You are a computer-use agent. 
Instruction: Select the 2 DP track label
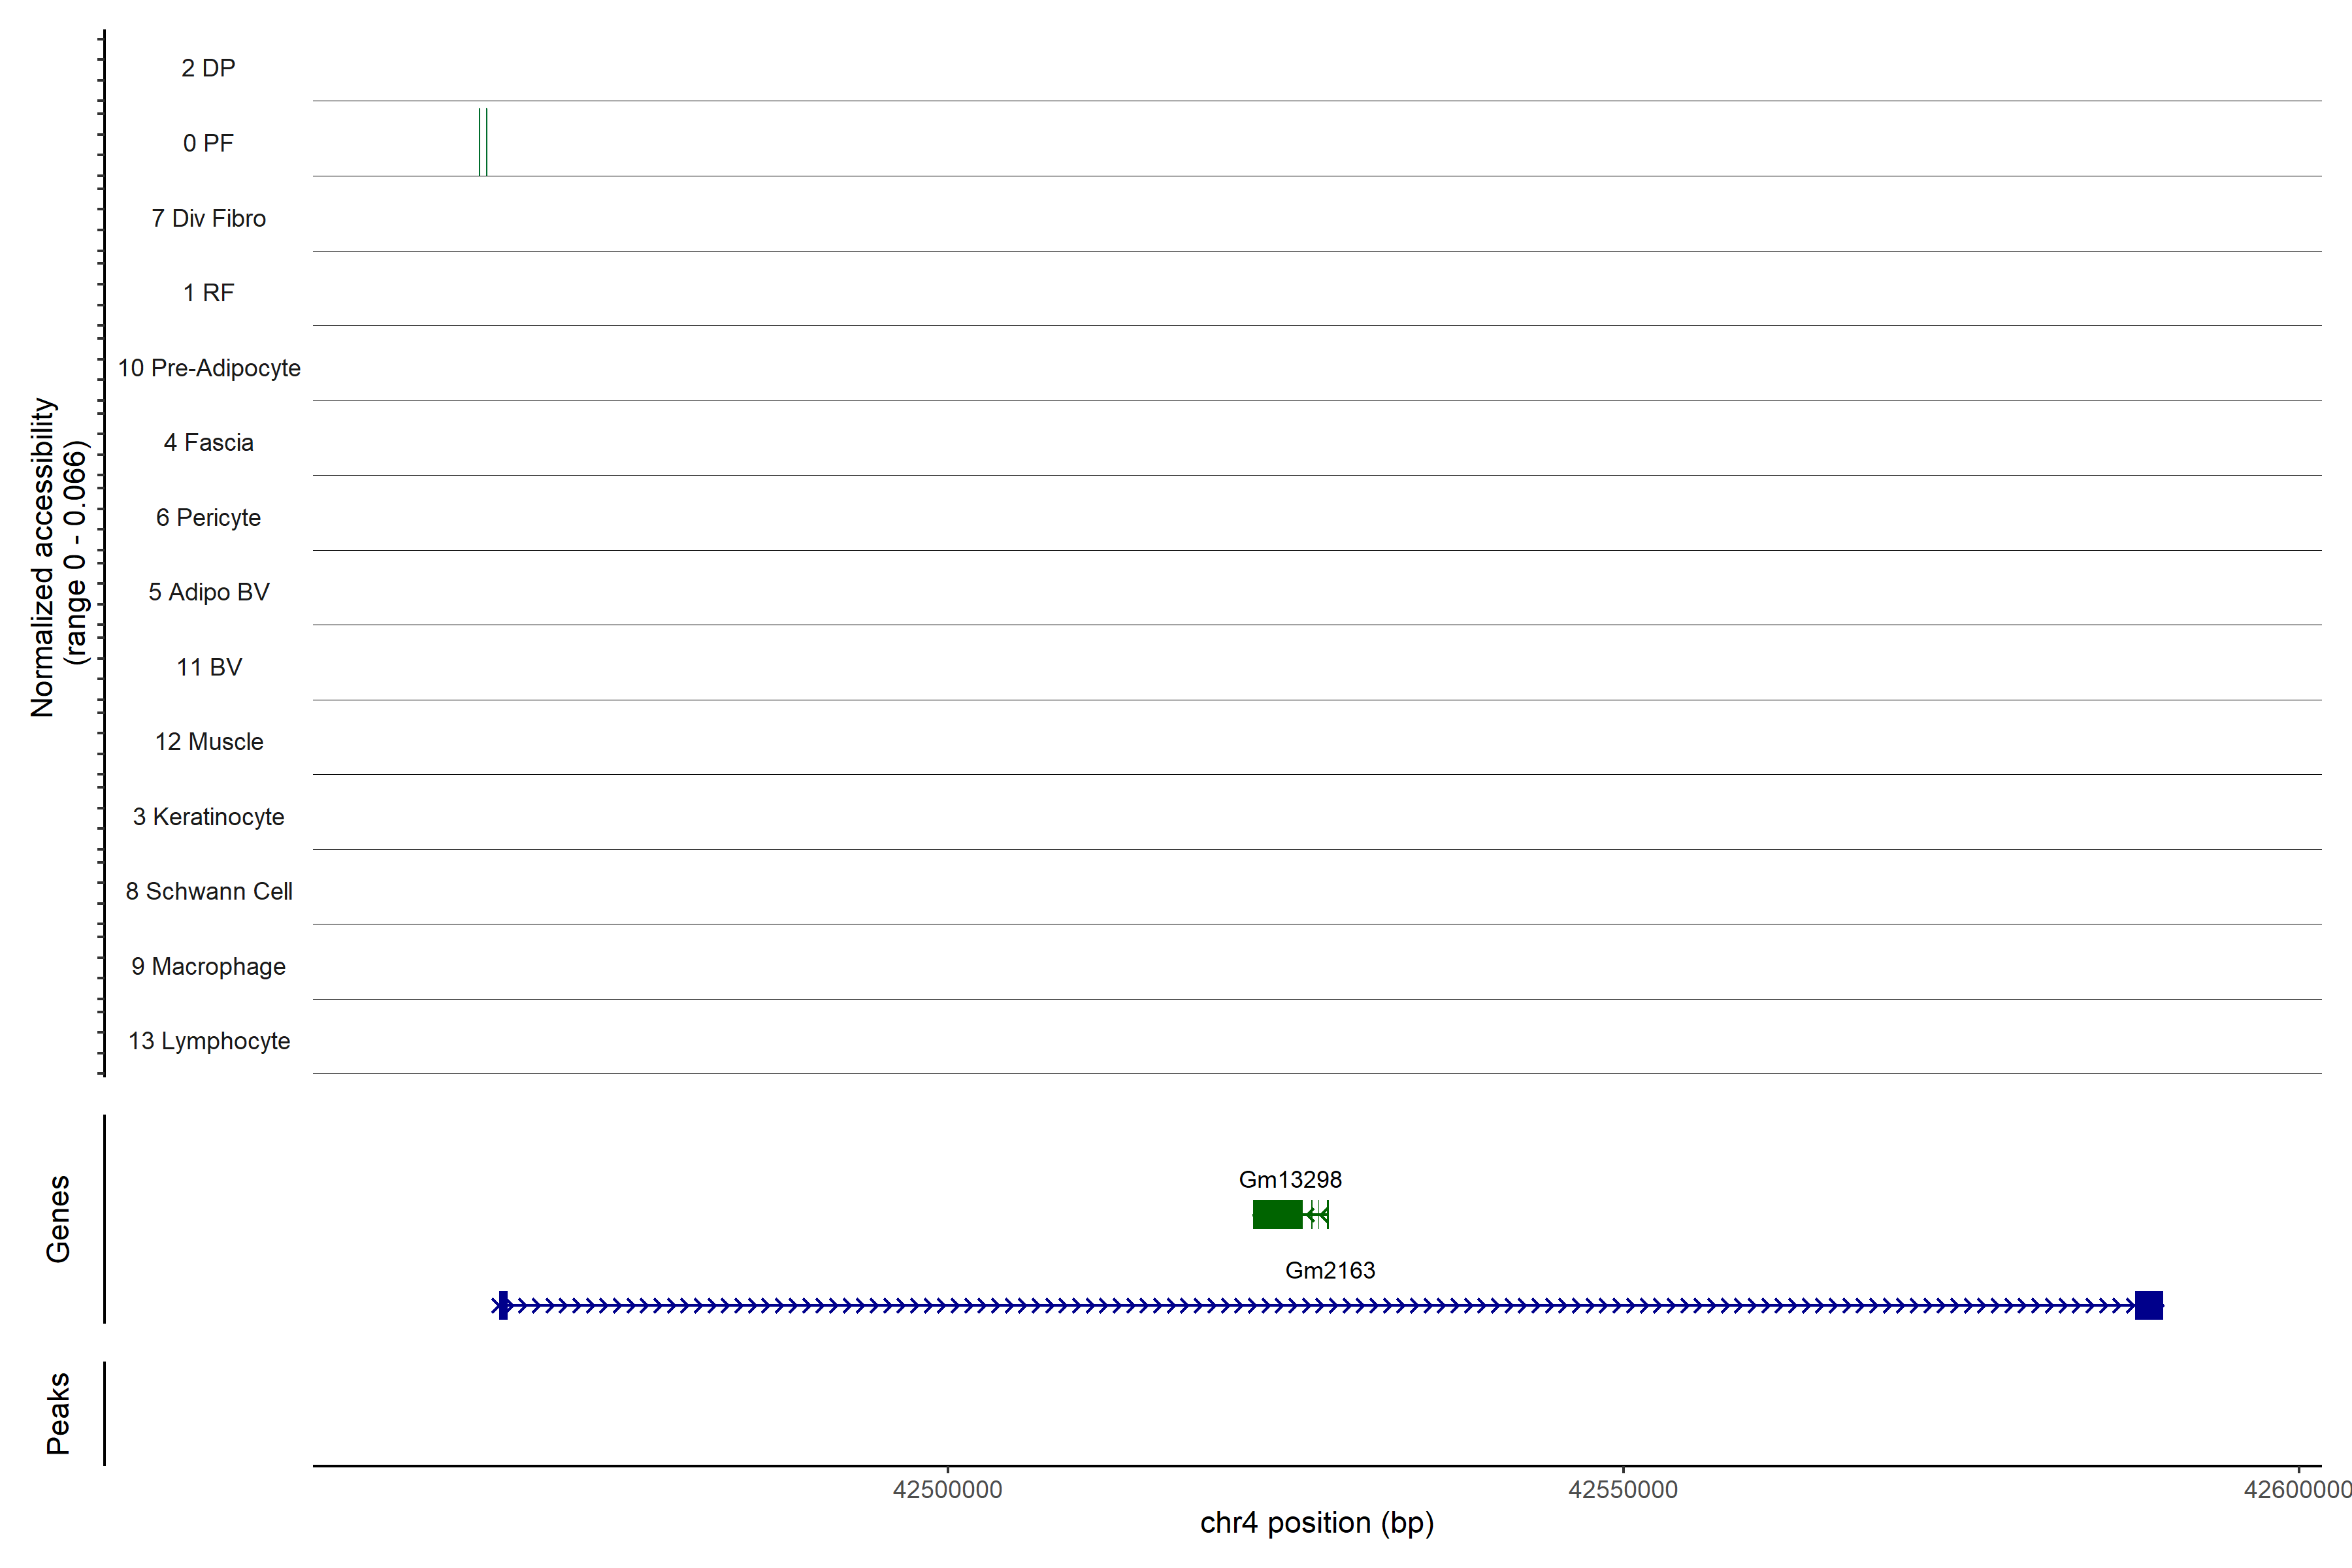click(208, 68)
